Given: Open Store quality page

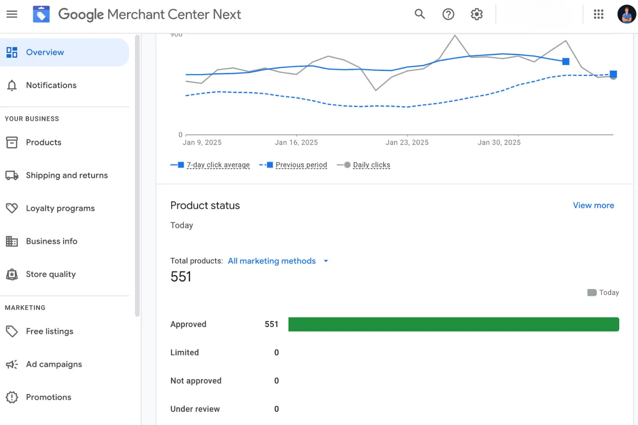Looking at the screenshot, I should point(51,274).
